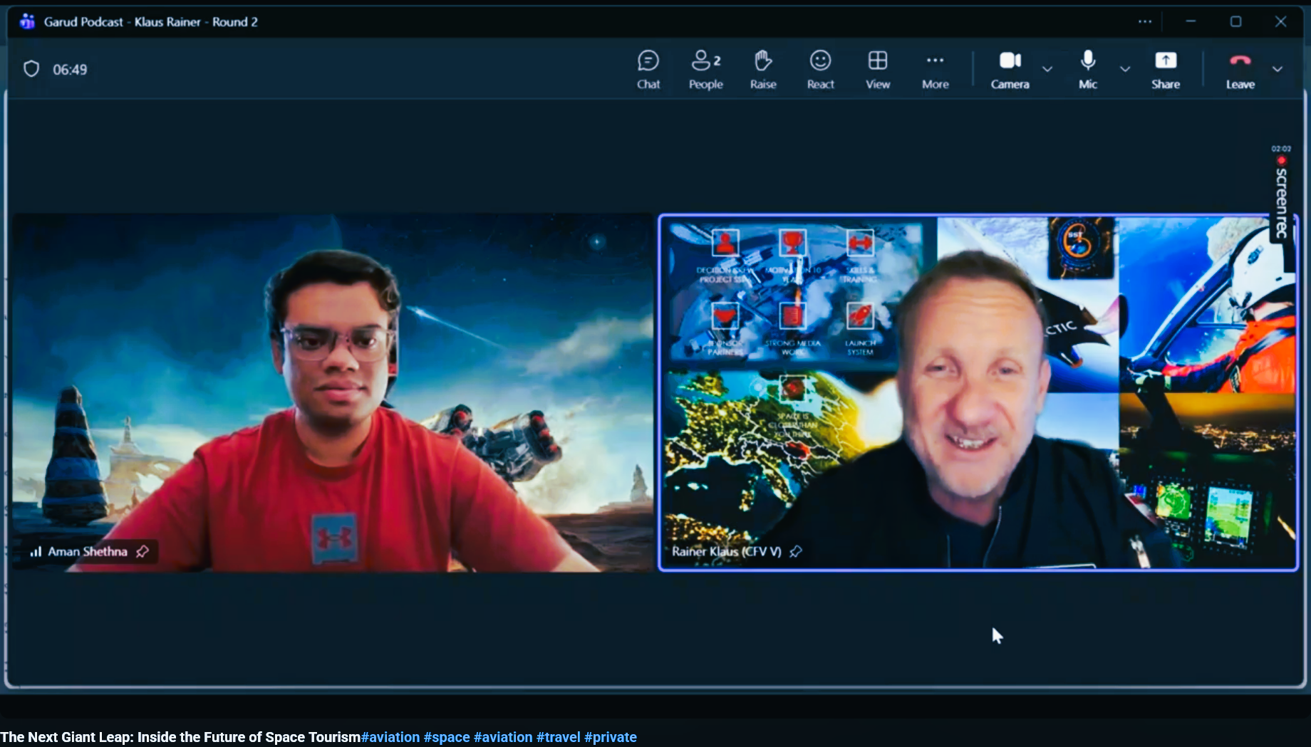Open the title bar ellipsis menu
1311x747 pixels.
(x=1144, y=21)
